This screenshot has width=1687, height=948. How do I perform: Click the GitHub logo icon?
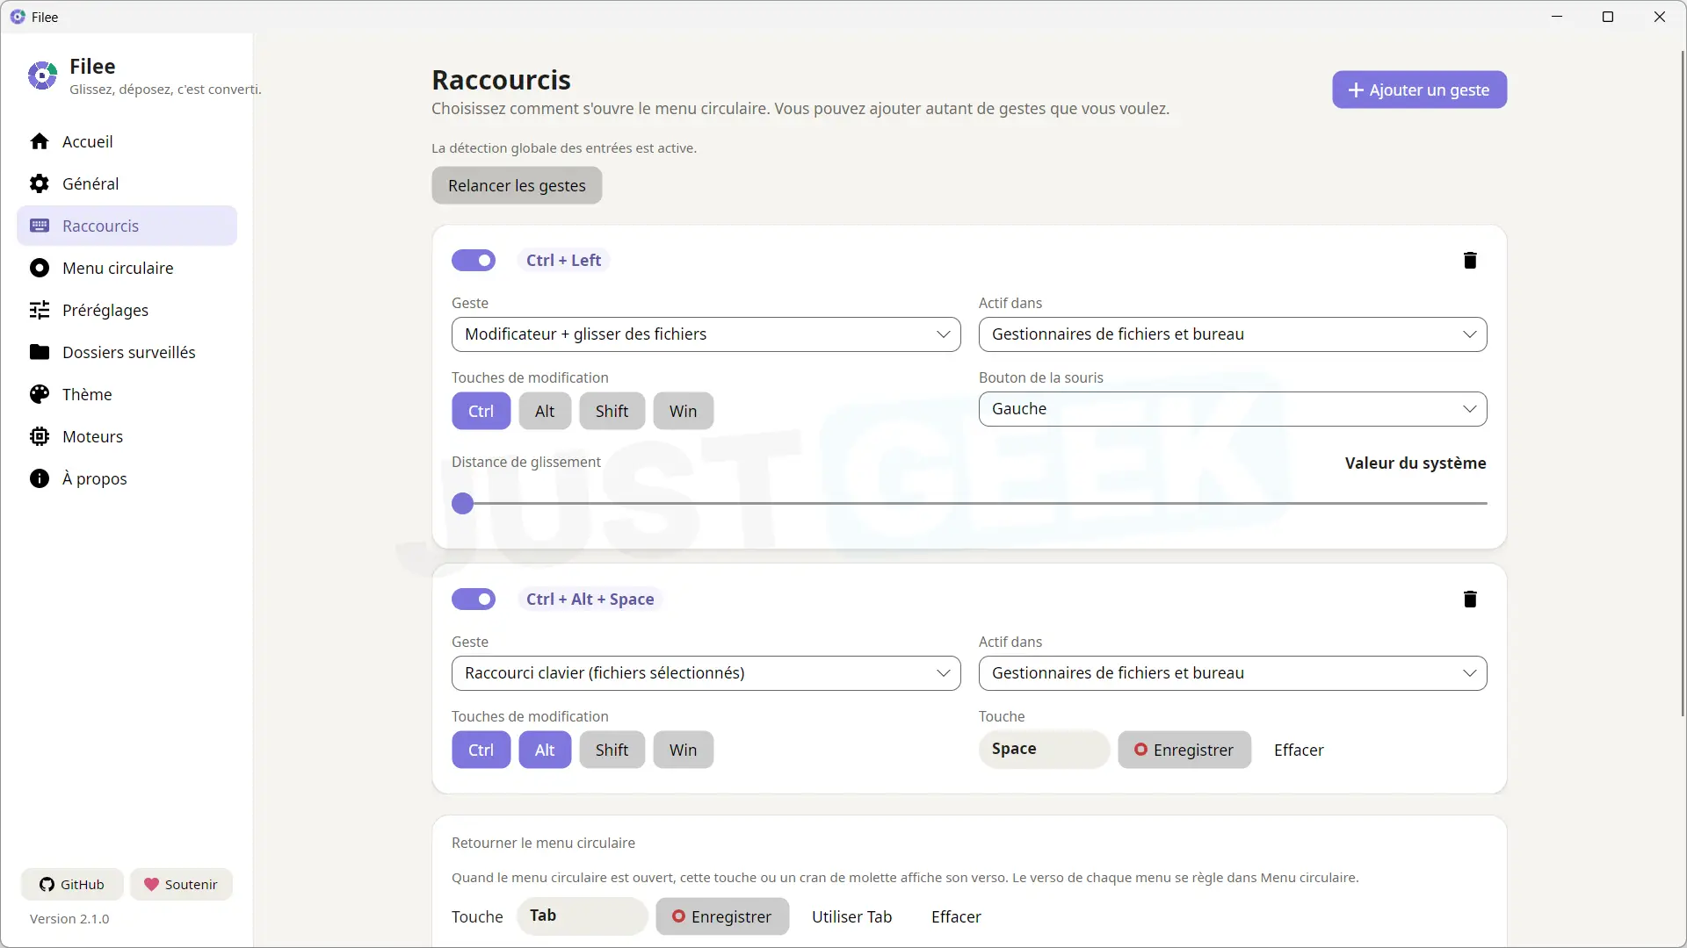[x=47, y=884]
